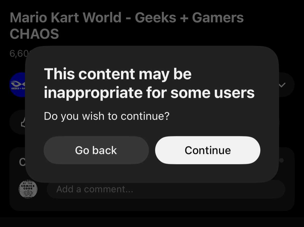
Task: Expand comments using the dot icon on the right
Action: [281, 160]
